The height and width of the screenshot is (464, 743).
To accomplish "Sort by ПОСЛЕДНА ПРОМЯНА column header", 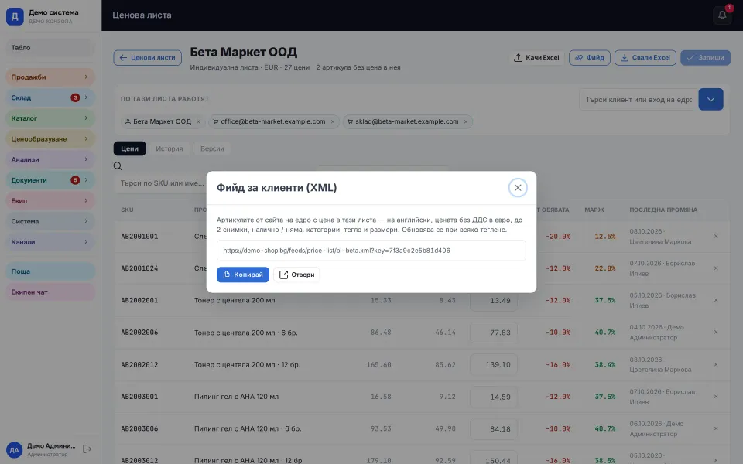I will (x=663, y=210).
